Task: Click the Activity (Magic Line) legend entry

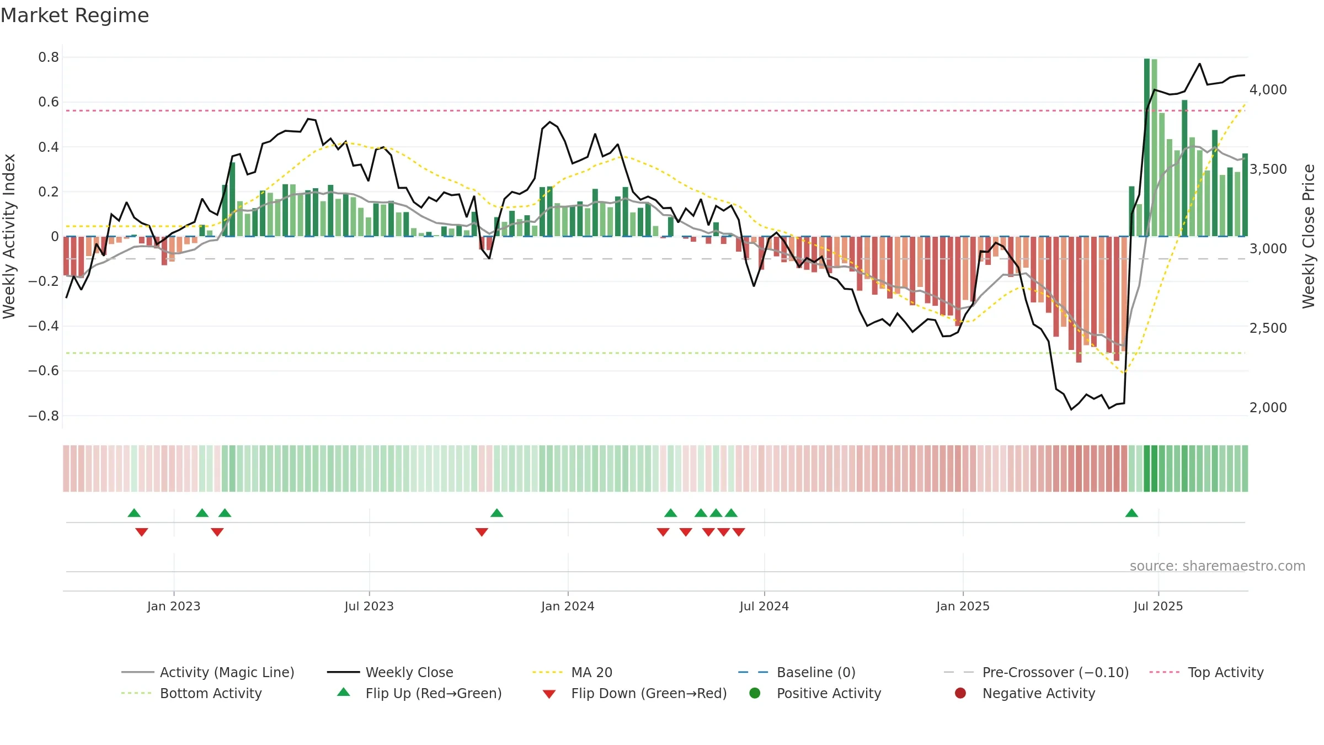Action: (x=208, y=672)
